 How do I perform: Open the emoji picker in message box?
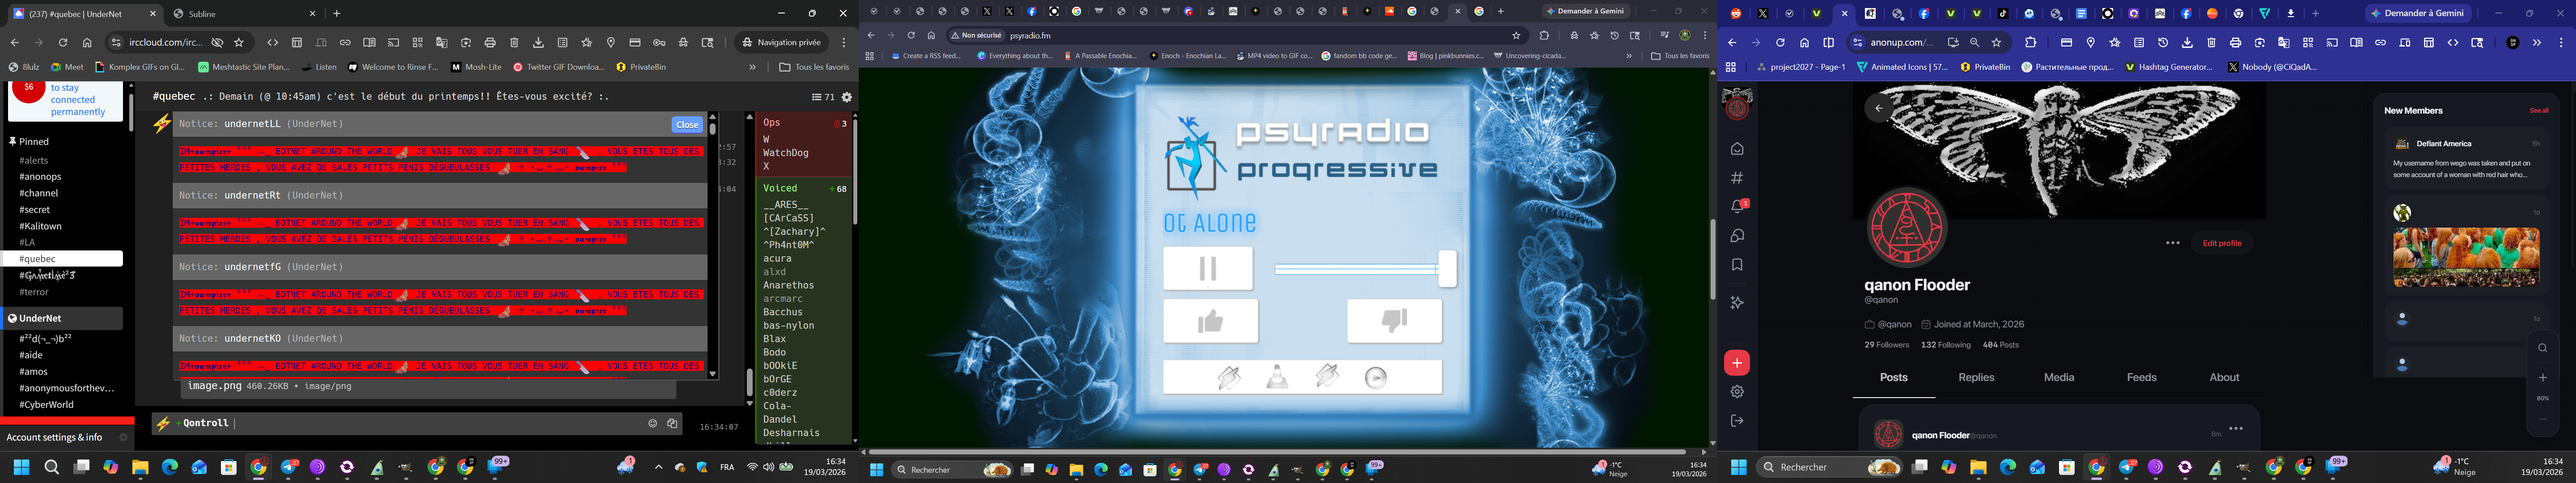coord(652,424)
